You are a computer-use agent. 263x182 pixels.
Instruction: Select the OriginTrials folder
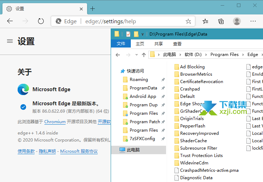189,119
